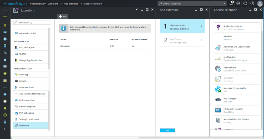264x139 pixels.
Task: Click the info icon in the banner
Action: pyautogui.click(x=63, y=28)
